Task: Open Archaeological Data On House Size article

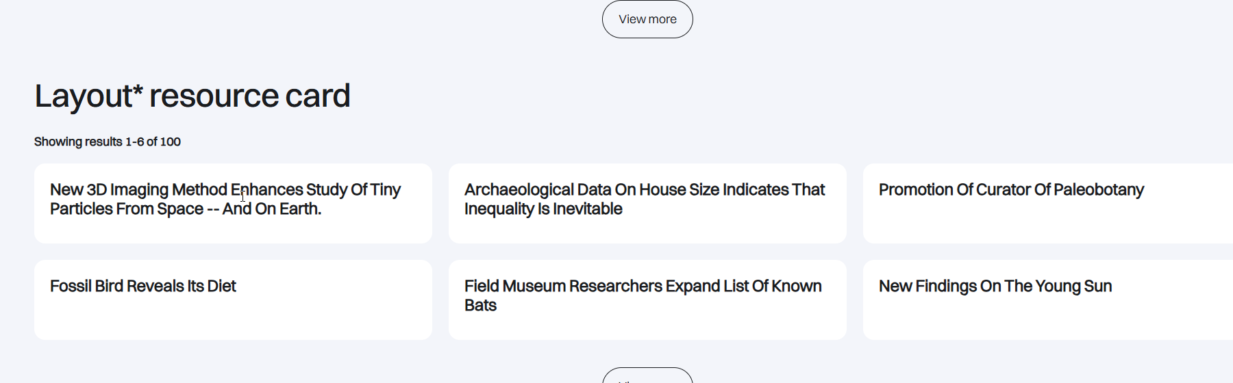Action: point(644,189)
